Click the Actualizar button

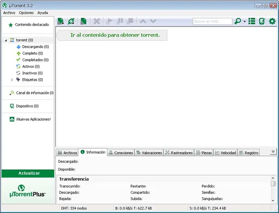point(28,173)
